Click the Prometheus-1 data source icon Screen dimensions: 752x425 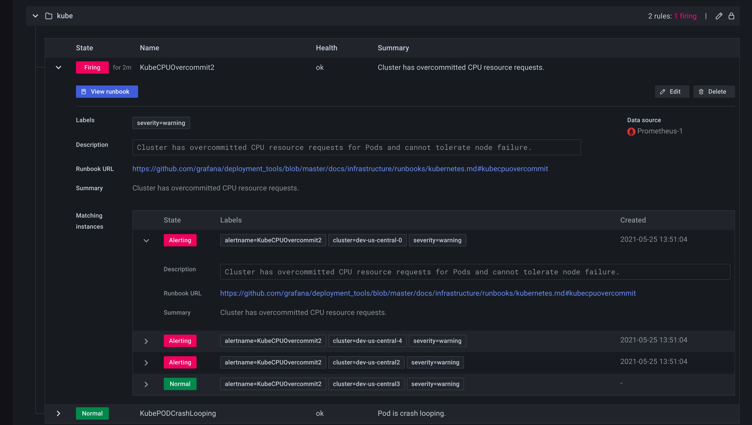(x=631, y=131)
